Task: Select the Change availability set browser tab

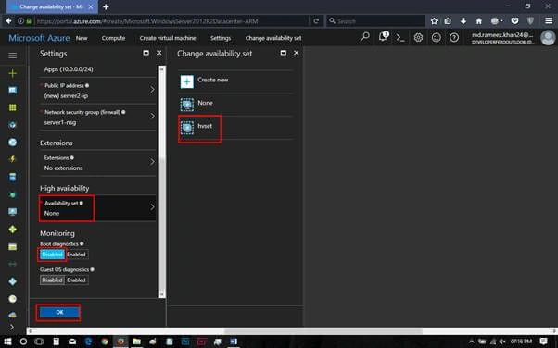Action: click(51, 6)
